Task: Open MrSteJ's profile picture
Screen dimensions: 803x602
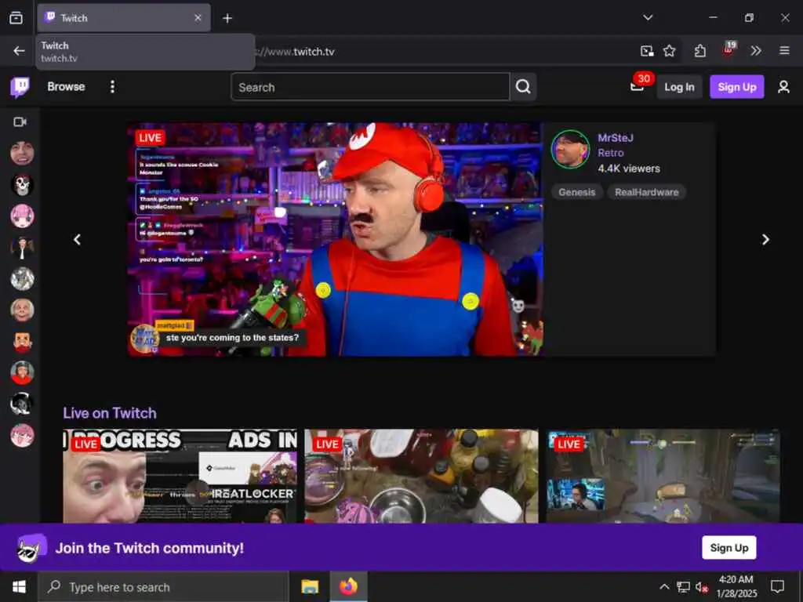Action: point(570,149)
